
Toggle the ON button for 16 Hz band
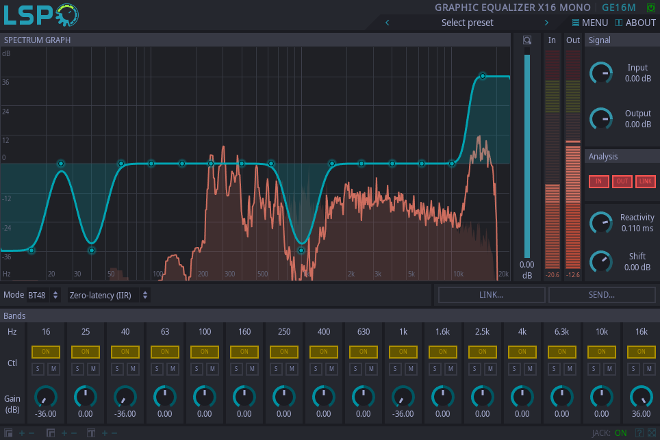pos(46,351)
